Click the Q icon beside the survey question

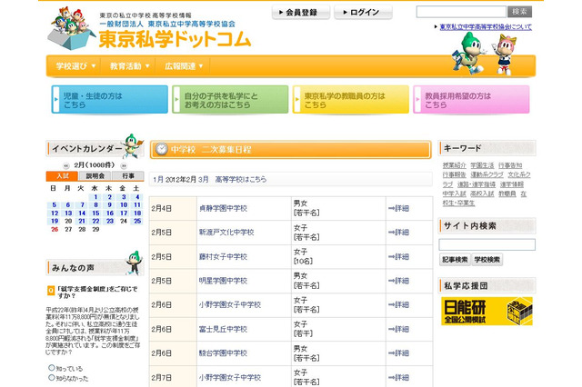point(51,291)
